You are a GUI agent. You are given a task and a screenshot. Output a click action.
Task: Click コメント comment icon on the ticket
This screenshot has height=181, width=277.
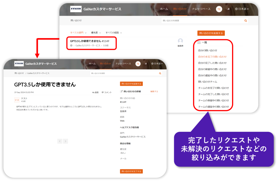[107, 92]
